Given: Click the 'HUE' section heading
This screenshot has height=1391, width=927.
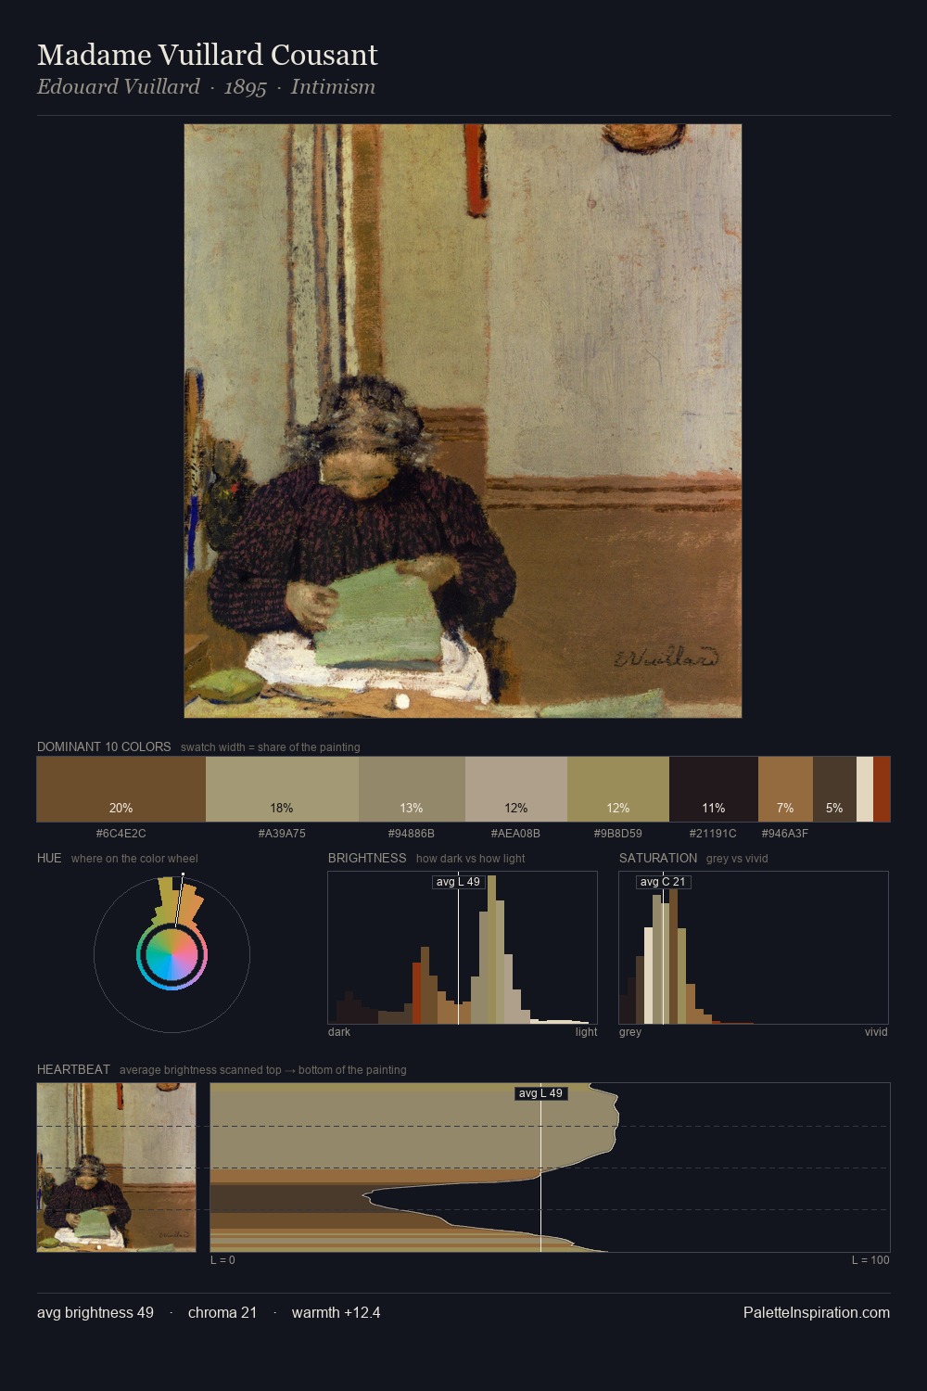Looking at the screenshot, I should [49, 858].
